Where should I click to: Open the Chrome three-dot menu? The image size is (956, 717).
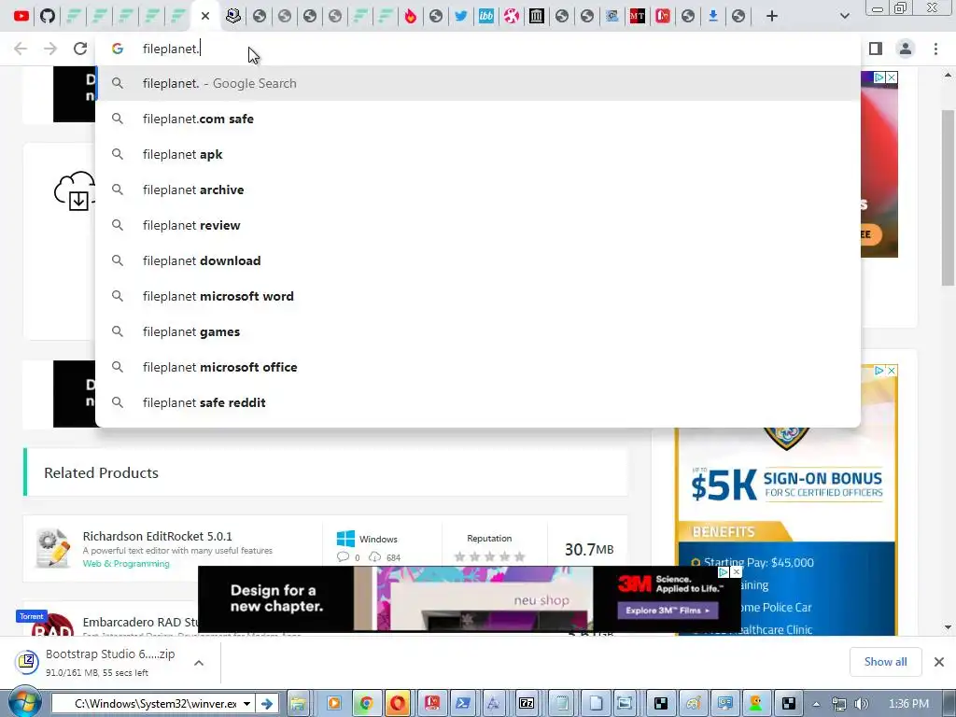point(935,49)
